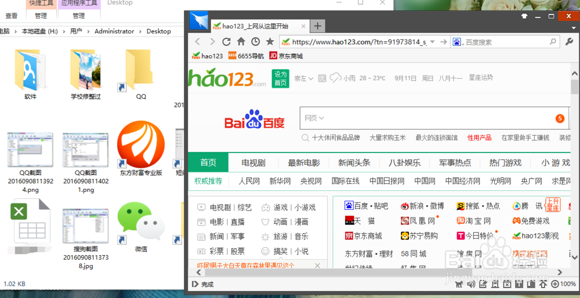This screenshot has height=298, width=580.
Task: Dismiss the orange news ticker with X
Action: 317,266
